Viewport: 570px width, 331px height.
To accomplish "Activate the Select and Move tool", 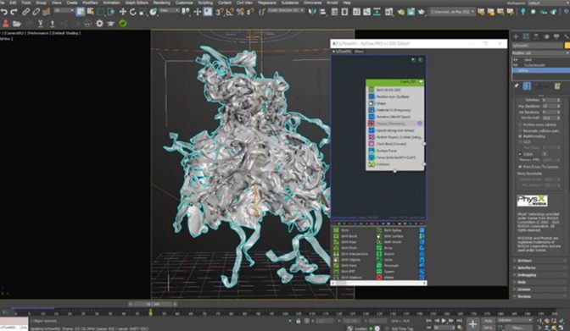I will point(123,12).
